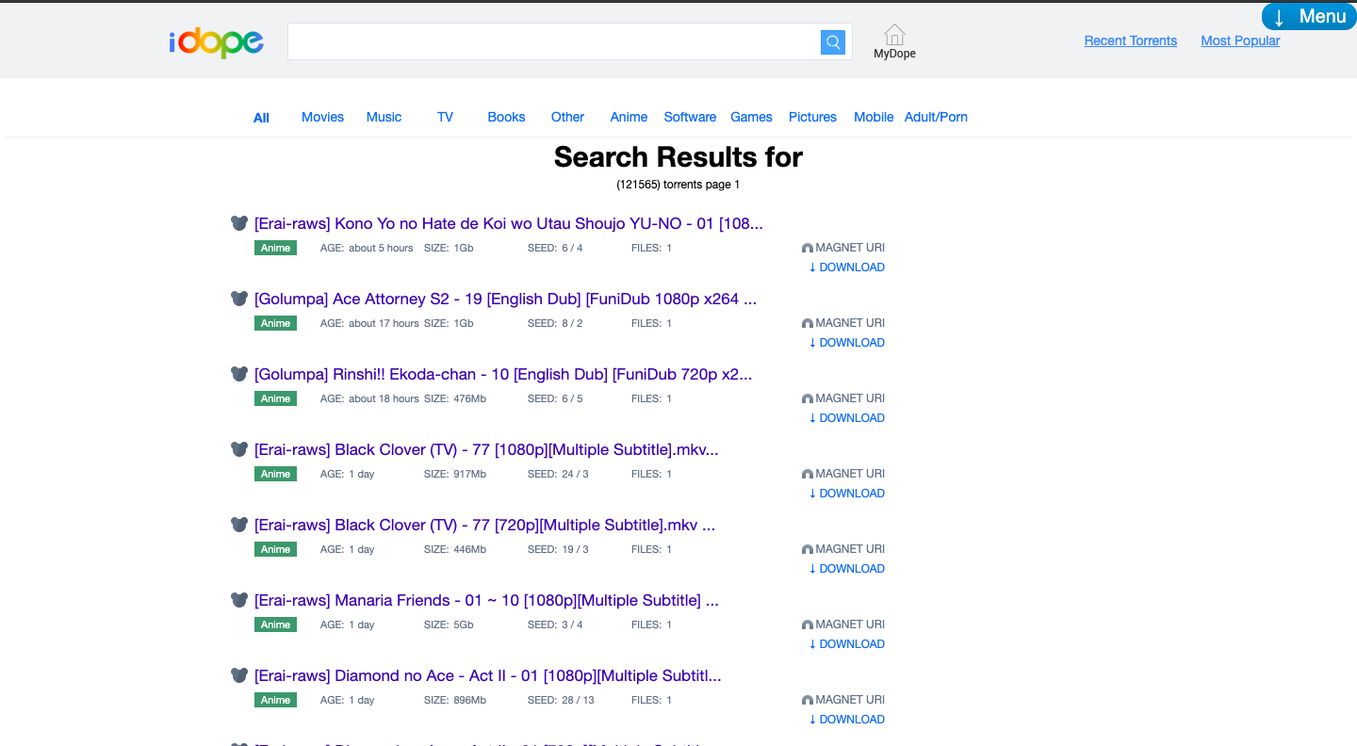Open Most Popular link

(x=1240, y=41)
